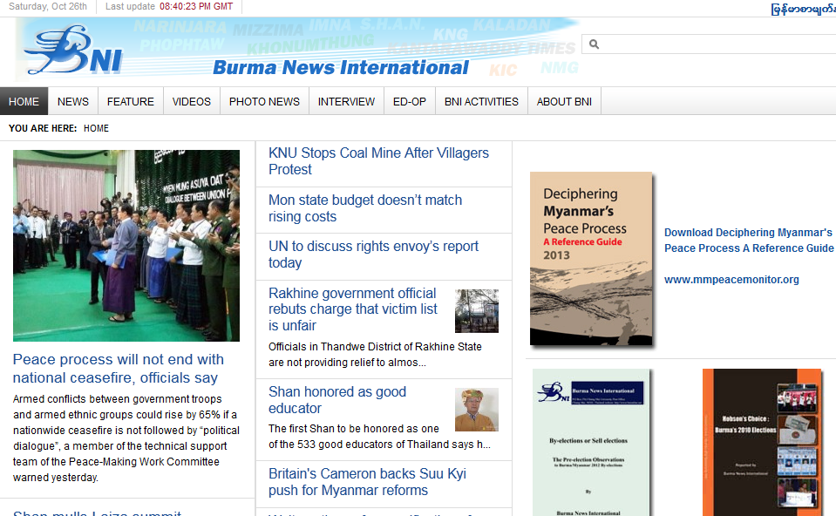Open the By-elections or Sell elections report cover

pyautogui.click(x=591, y=442)
